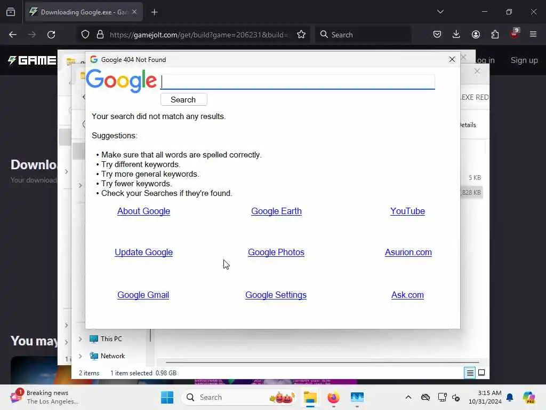Open the Firefox hamburger menu

click(x=533, y=35)
